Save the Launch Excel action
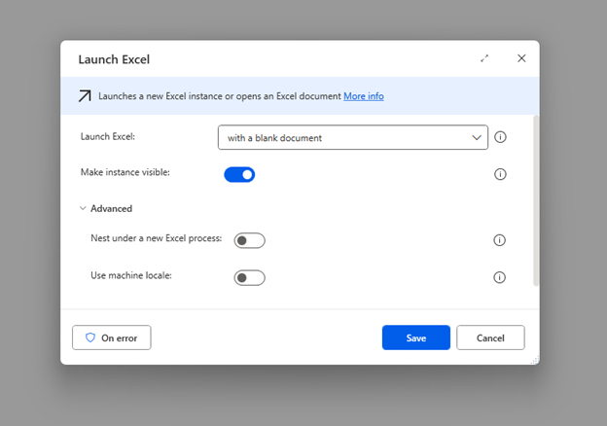This screenshot has height=426, width=607. tap(416, 337)
